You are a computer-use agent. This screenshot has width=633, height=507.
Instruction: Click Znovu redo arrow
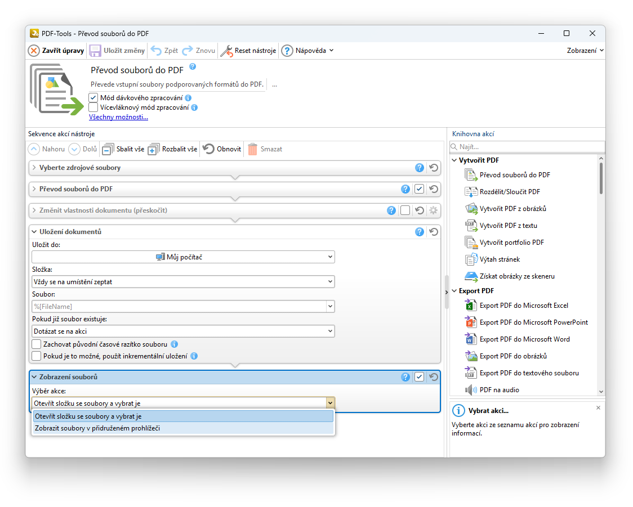[188, 51]
